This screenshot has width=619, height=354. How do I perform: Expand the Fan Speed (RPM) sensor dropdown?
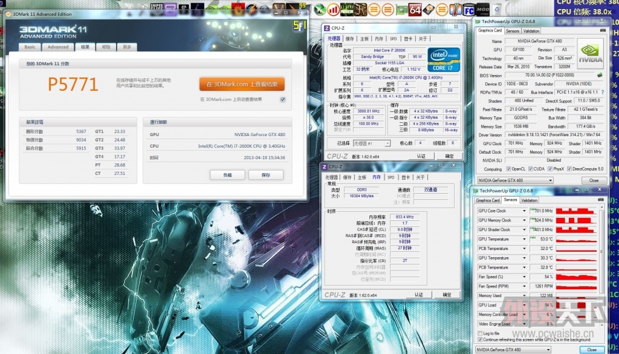pyautogui.click(x=524, y=286)
